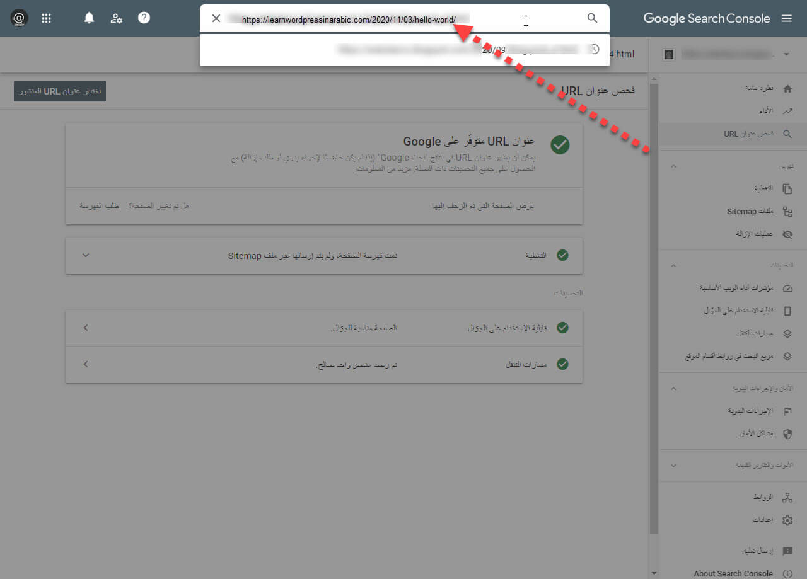Click the property thumbnail icon in sidebar
This screenshot has width=807, height=579.
[x=669, y=54]
